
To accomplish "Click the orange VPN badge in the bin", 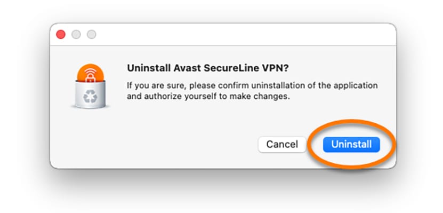I will click(91, 73).
